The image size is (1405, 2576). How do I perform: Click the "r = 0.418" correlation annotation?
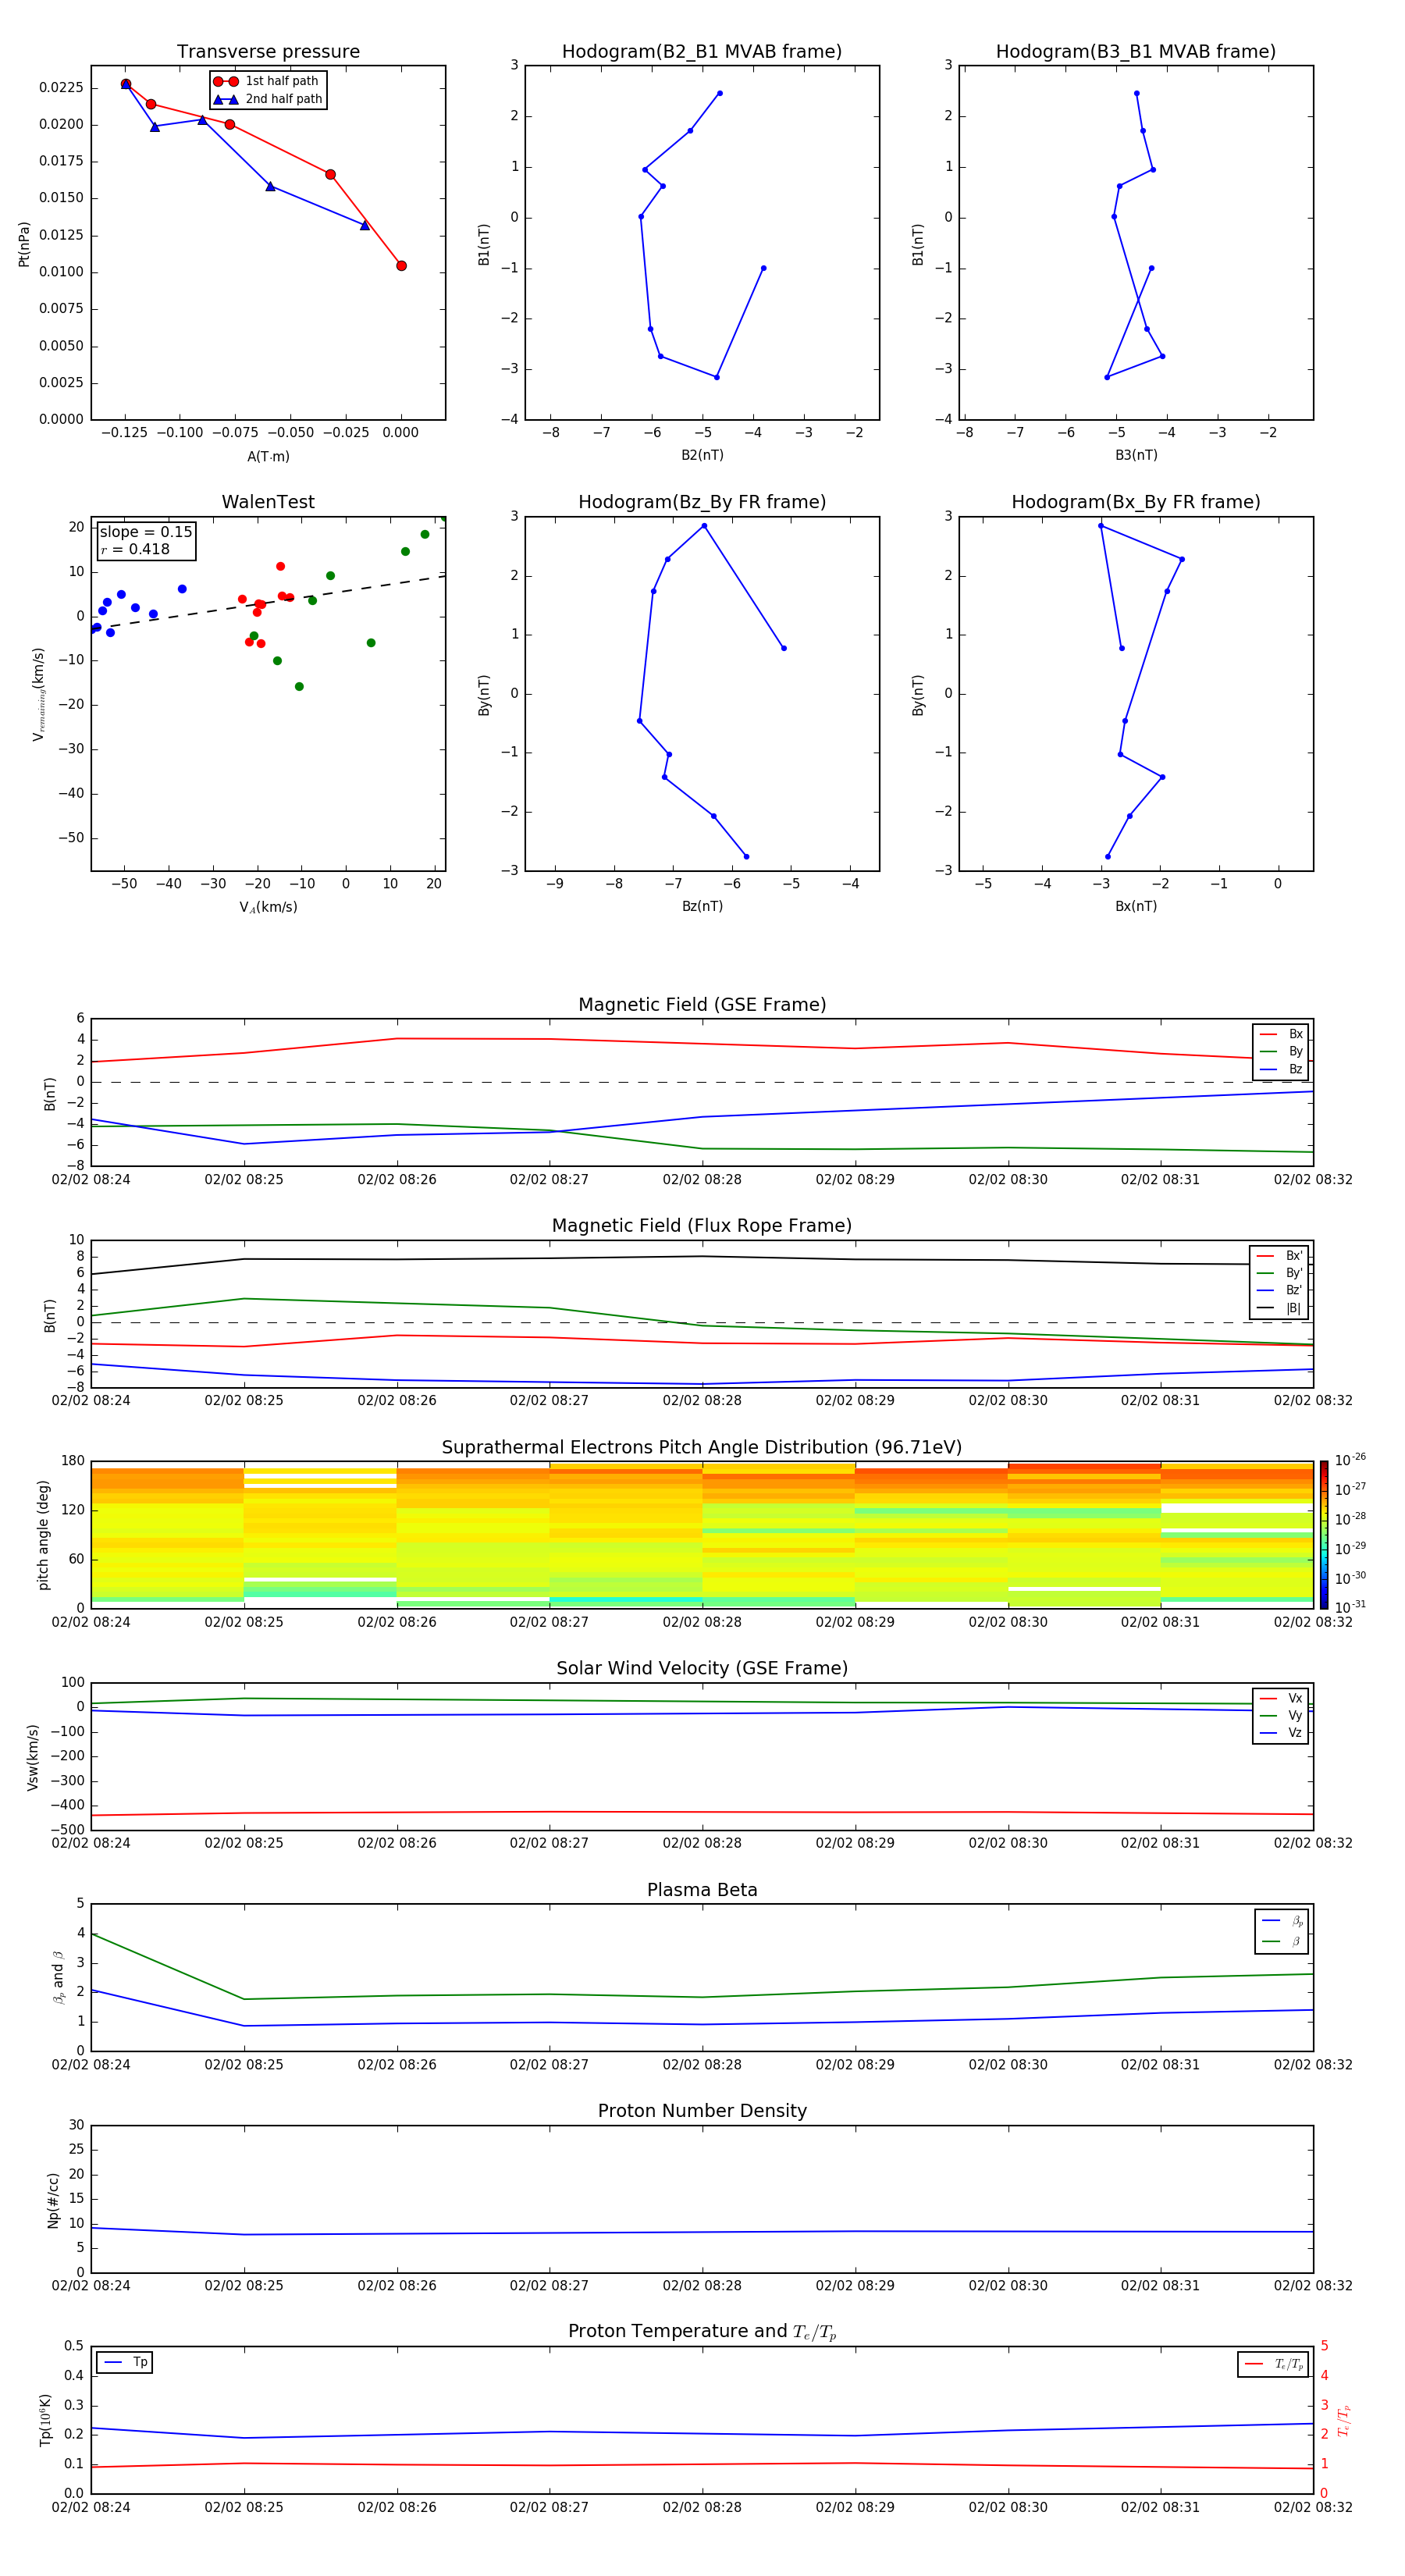click(135, 549)
